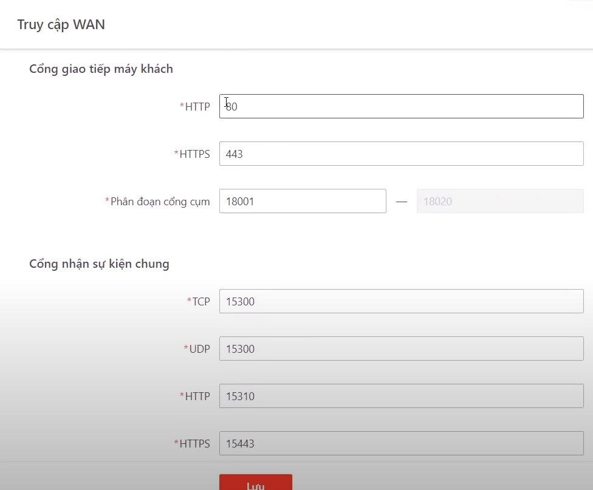
Task: Select the cluster port start field 18001
Action: pos(302,201)
